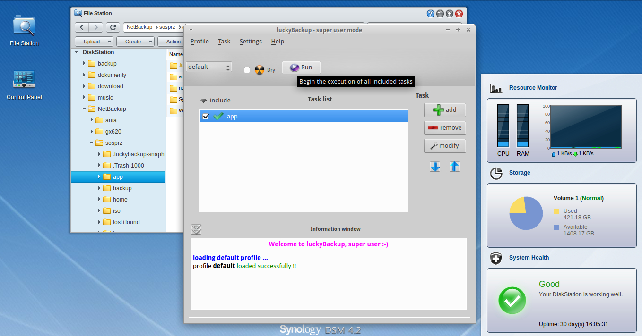Select the backup folder under DiskStation
The width and height of the screenshot is (642, 336).
(107, 64)
